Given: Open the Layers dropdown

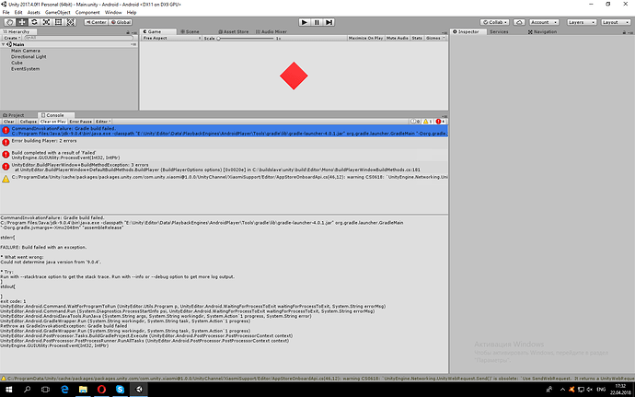Looking at the screenshot, I should 581,22.
